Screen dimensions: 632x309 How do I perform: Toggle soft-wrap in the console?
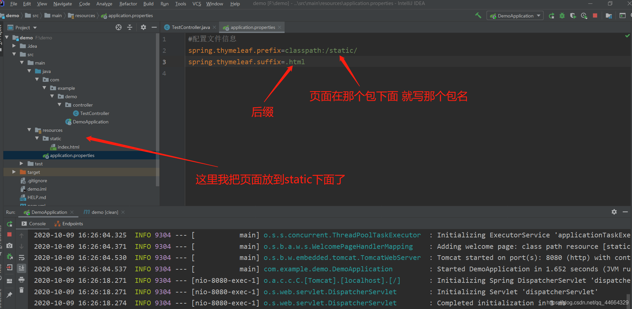click(x=22, y=258)
